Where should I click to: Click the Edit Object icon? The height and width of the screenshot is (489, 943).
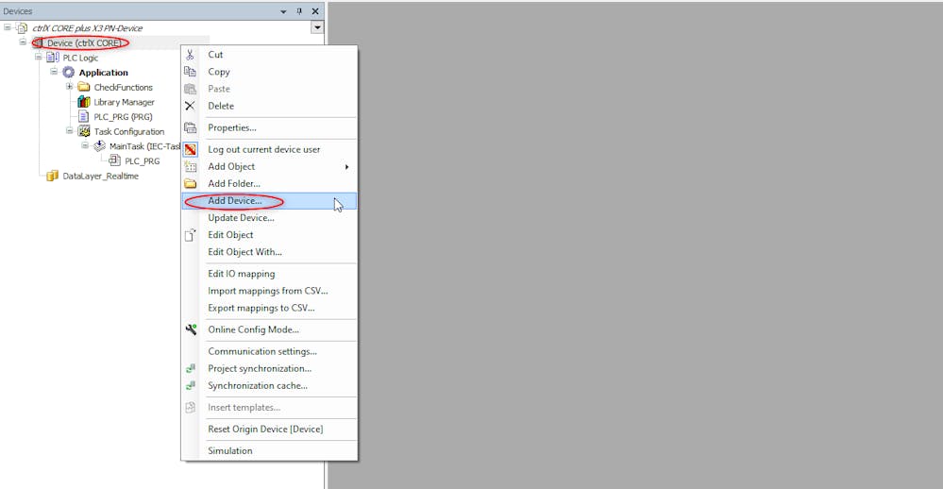(190, 235)
